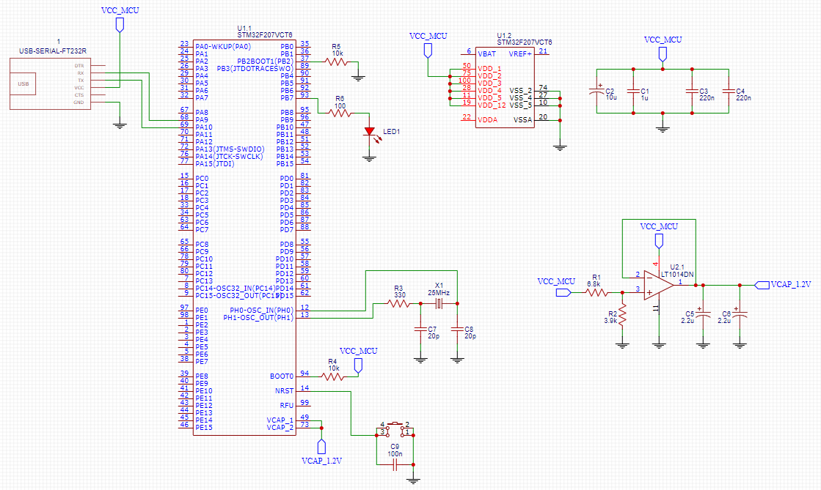821x490 pixels.
Task: Select capacitor C3 220n symbol
Action: 692,91
